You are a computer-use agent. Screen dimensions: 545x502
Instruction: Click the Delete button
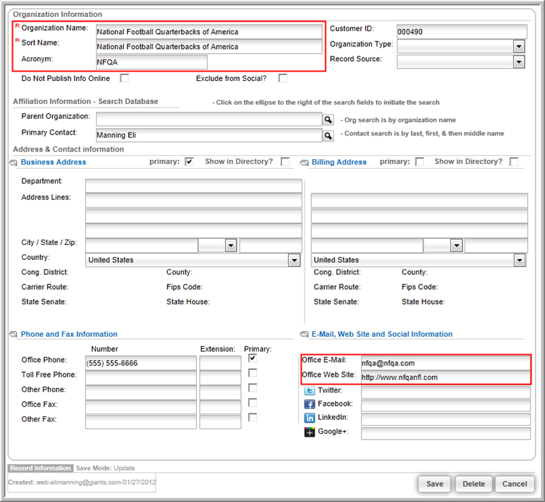(473, 484)
